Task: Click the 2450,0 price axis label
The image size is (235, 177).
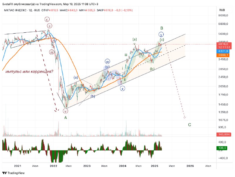Action: coord(223,77)
